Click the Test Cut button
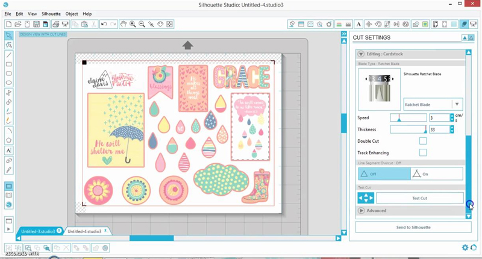The height and width of the screenshot is (259, 482). (x=419, y=198)
